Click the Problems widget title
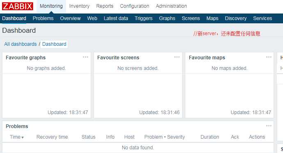 tap(17, 126)
